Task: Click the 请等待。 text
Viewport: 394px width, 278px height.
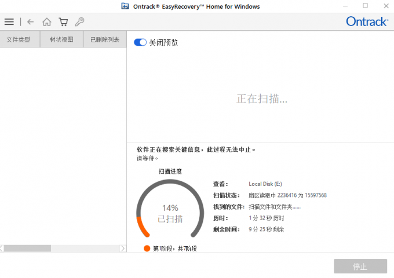Action: [x=148, y=158]
